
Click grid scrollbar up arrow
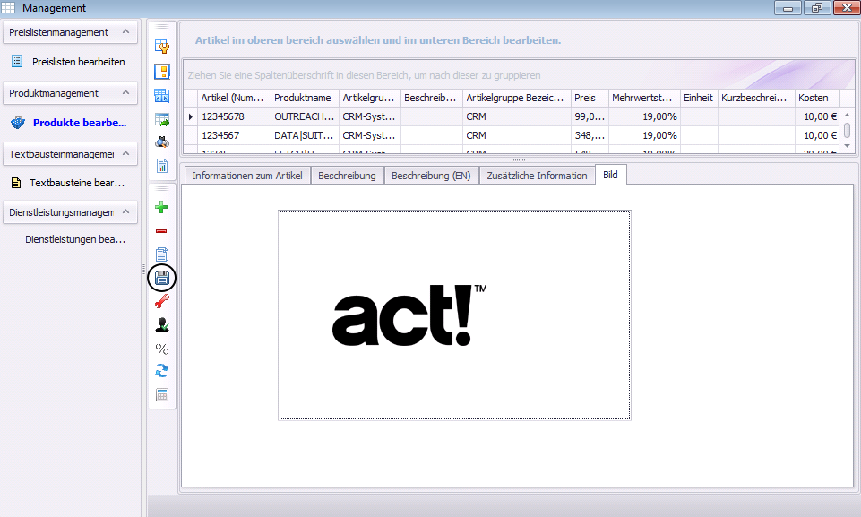(x=847, y=115)
